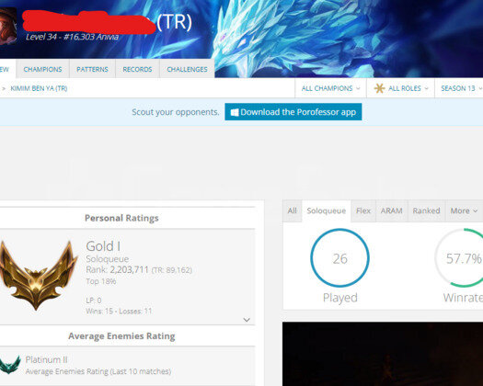
Task: Click the Level 34 - #16,303 Anivia text
Action: pos(72,37)
